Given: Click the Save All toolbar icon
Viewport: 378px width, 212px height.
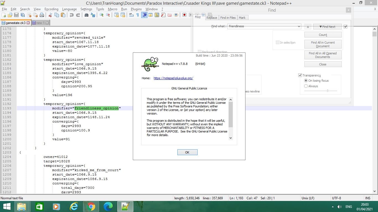Looking at the screenshot, I should [x=23, y=15].
